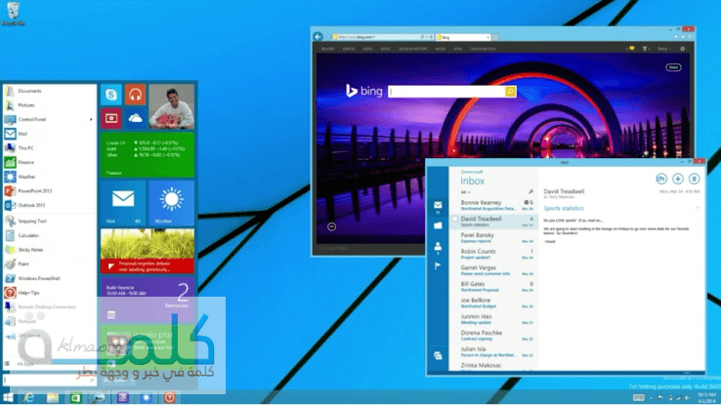Open the Bing rewards trophy icon

pyautogui.click(x=644, y=49)
